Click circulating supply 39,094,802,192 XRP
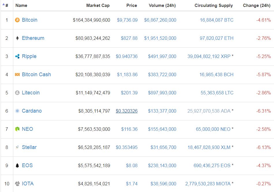Screen dimensions: 274x192 (x=209, y=56)
